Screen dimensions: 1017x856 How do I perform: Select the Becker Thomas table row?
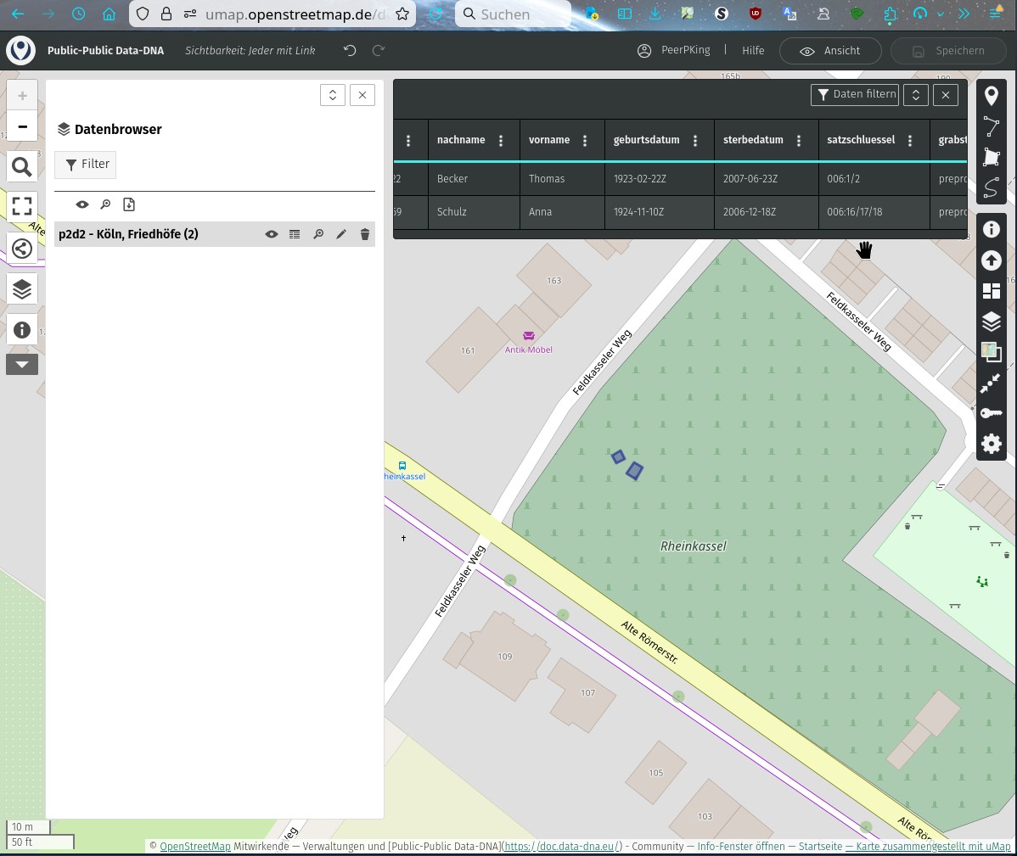click(594, 178)
